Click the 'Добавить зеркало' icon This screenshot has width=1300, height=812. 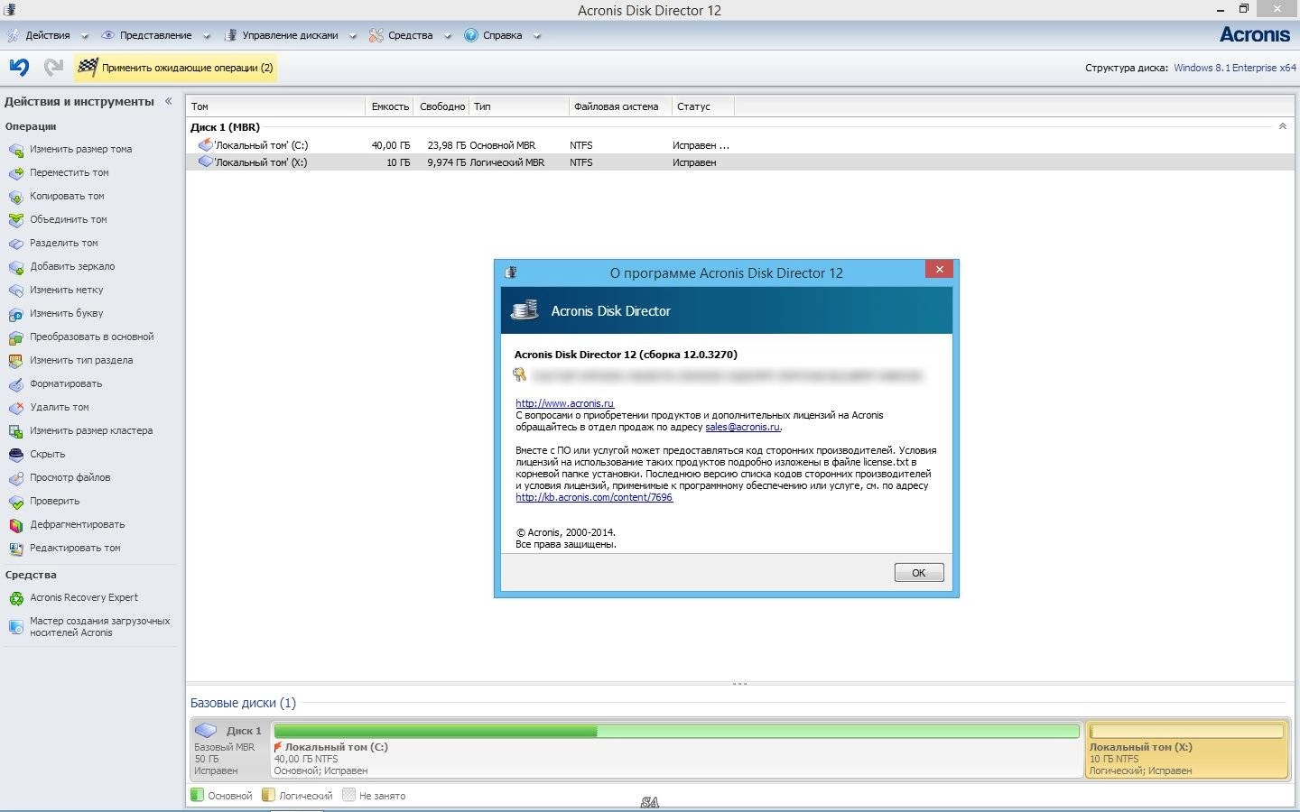pyautogui.click(x=15, y=267)
